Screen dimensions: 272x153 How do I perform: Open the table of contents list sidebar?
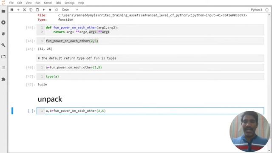coord(3,68)
